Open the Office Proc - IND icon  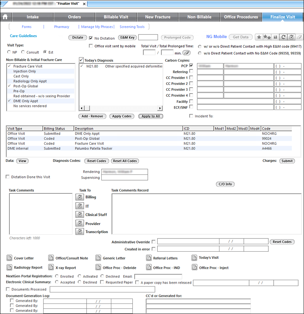(x=149, y=267)
